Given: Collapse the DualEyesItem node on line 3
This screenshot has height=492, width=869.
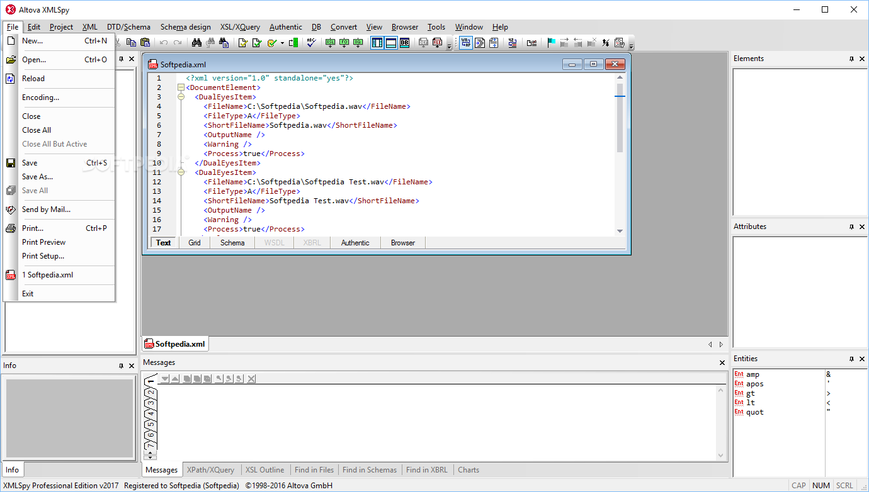Looking at the screenshot, I should point(181,97).
